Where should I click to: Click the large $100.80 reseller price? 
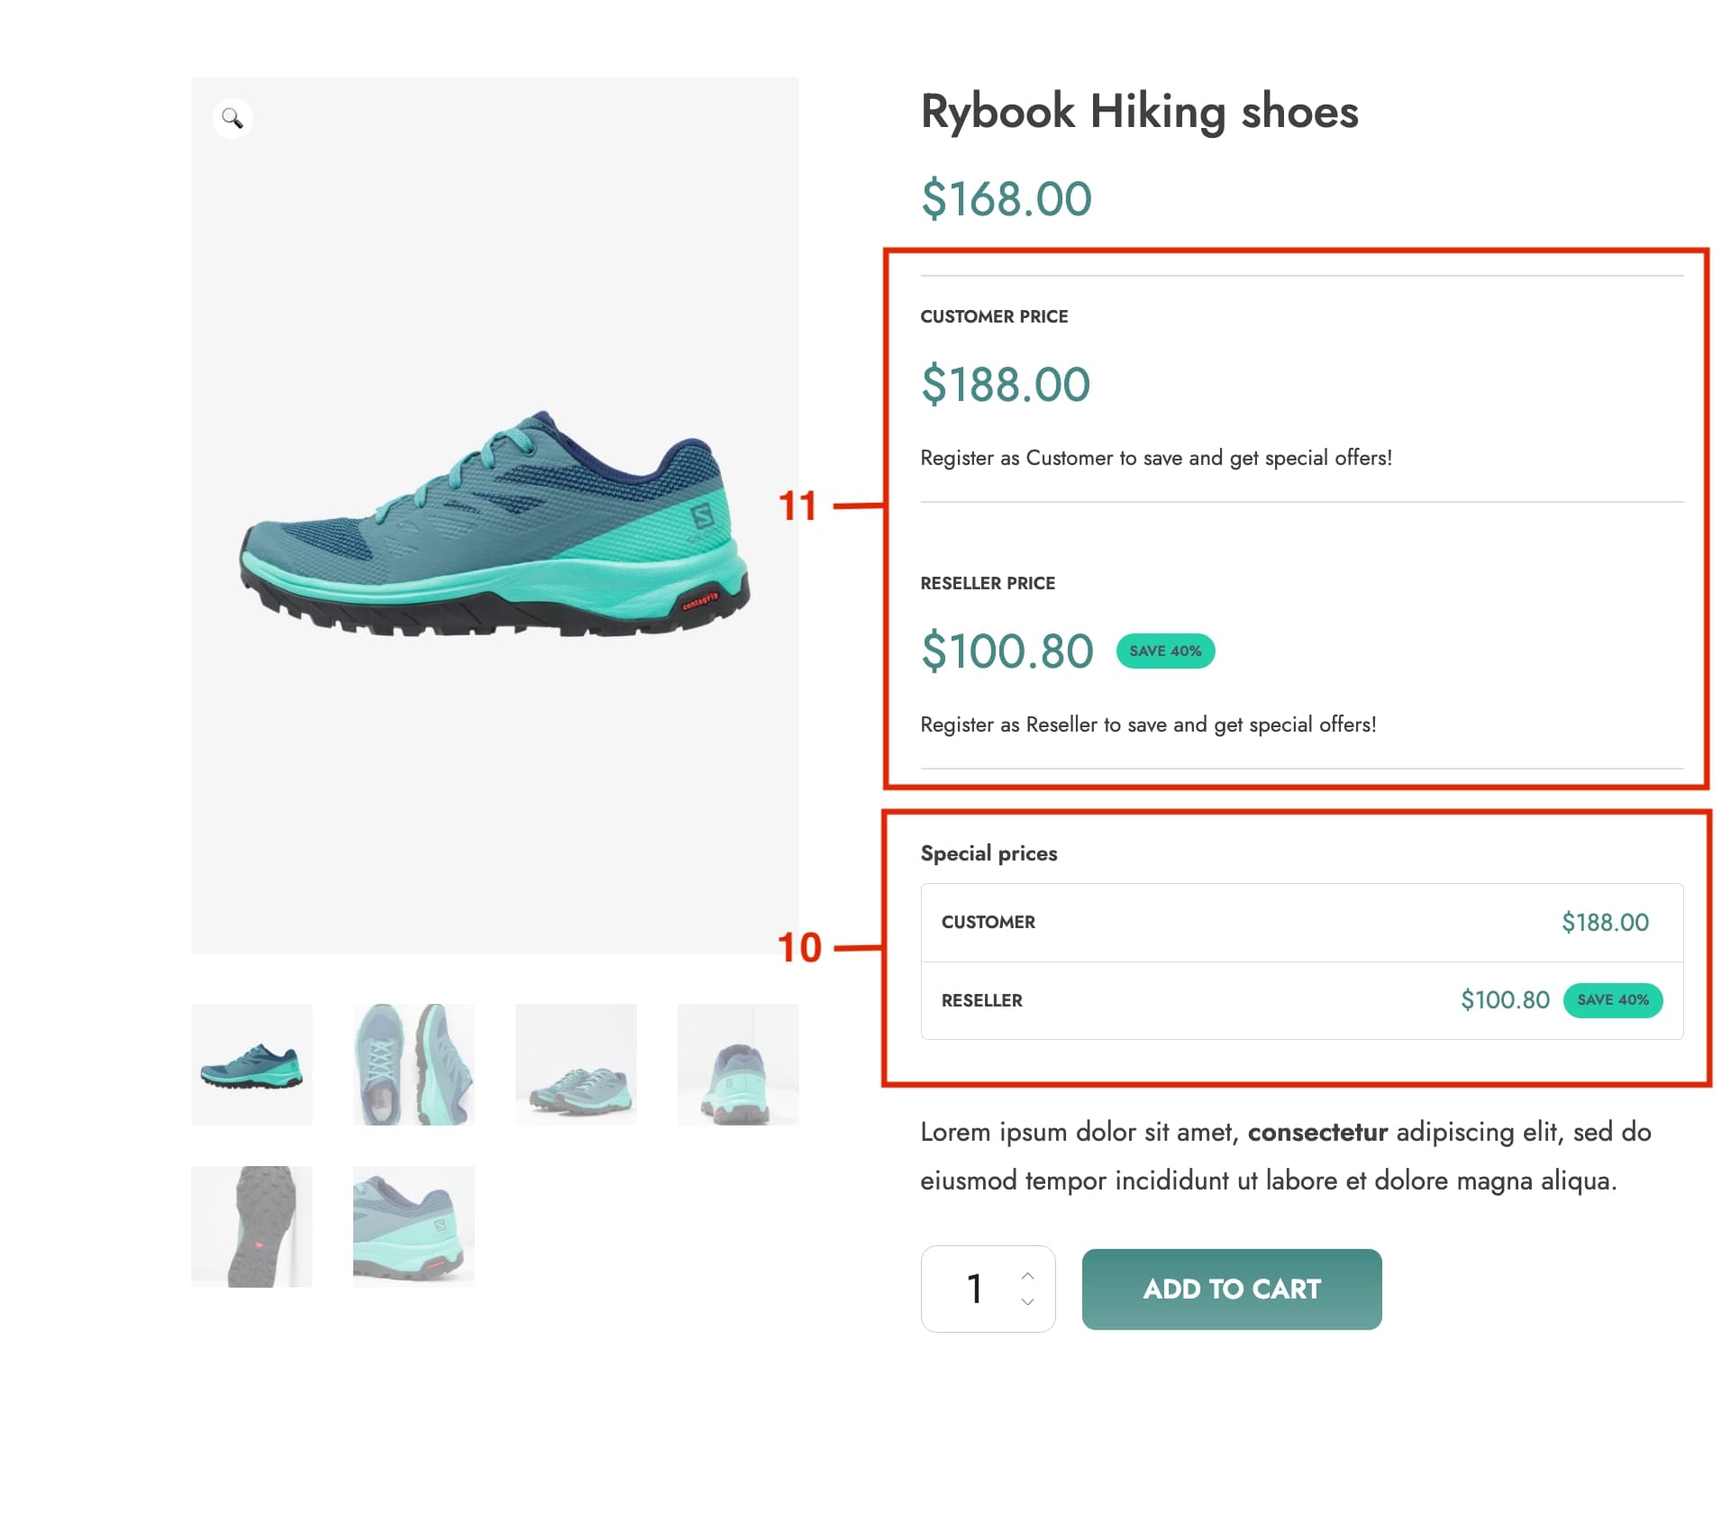pyautogui.click(x=1007, y=651)
